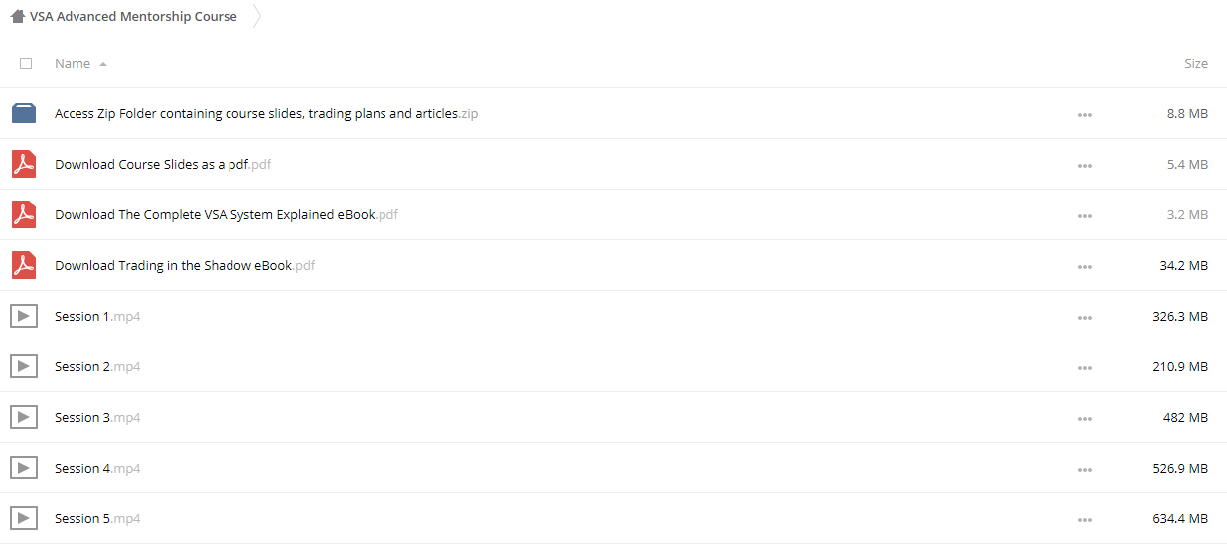Open Download Course Slides as a pdf
The height and width of the screenshot is (545, 1227).
163,164
